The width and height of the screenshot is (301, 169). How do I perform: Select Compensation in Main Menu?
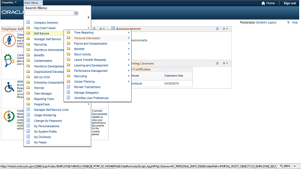pyautogui.click(x=43, y=61)
